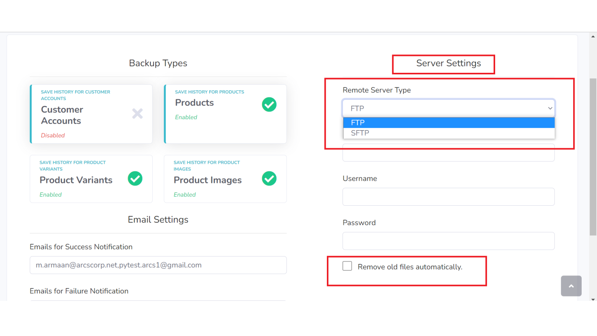
Task: Toggle the Product Images backup card
Action: coord(225,179)
